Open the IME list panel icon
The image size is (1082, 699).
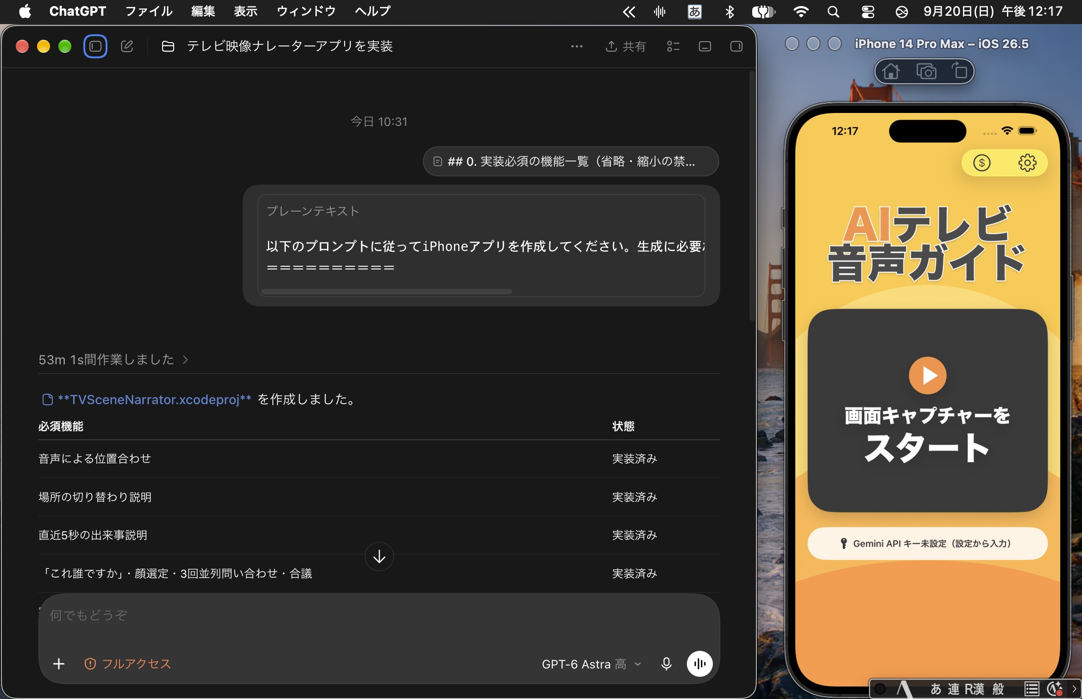coord(1031,689)
